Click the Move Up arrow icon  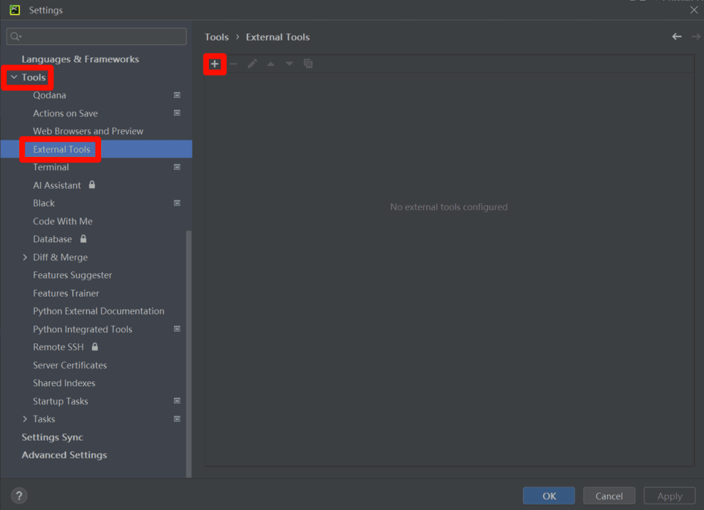pyautogui.click(x=271, y=64)
